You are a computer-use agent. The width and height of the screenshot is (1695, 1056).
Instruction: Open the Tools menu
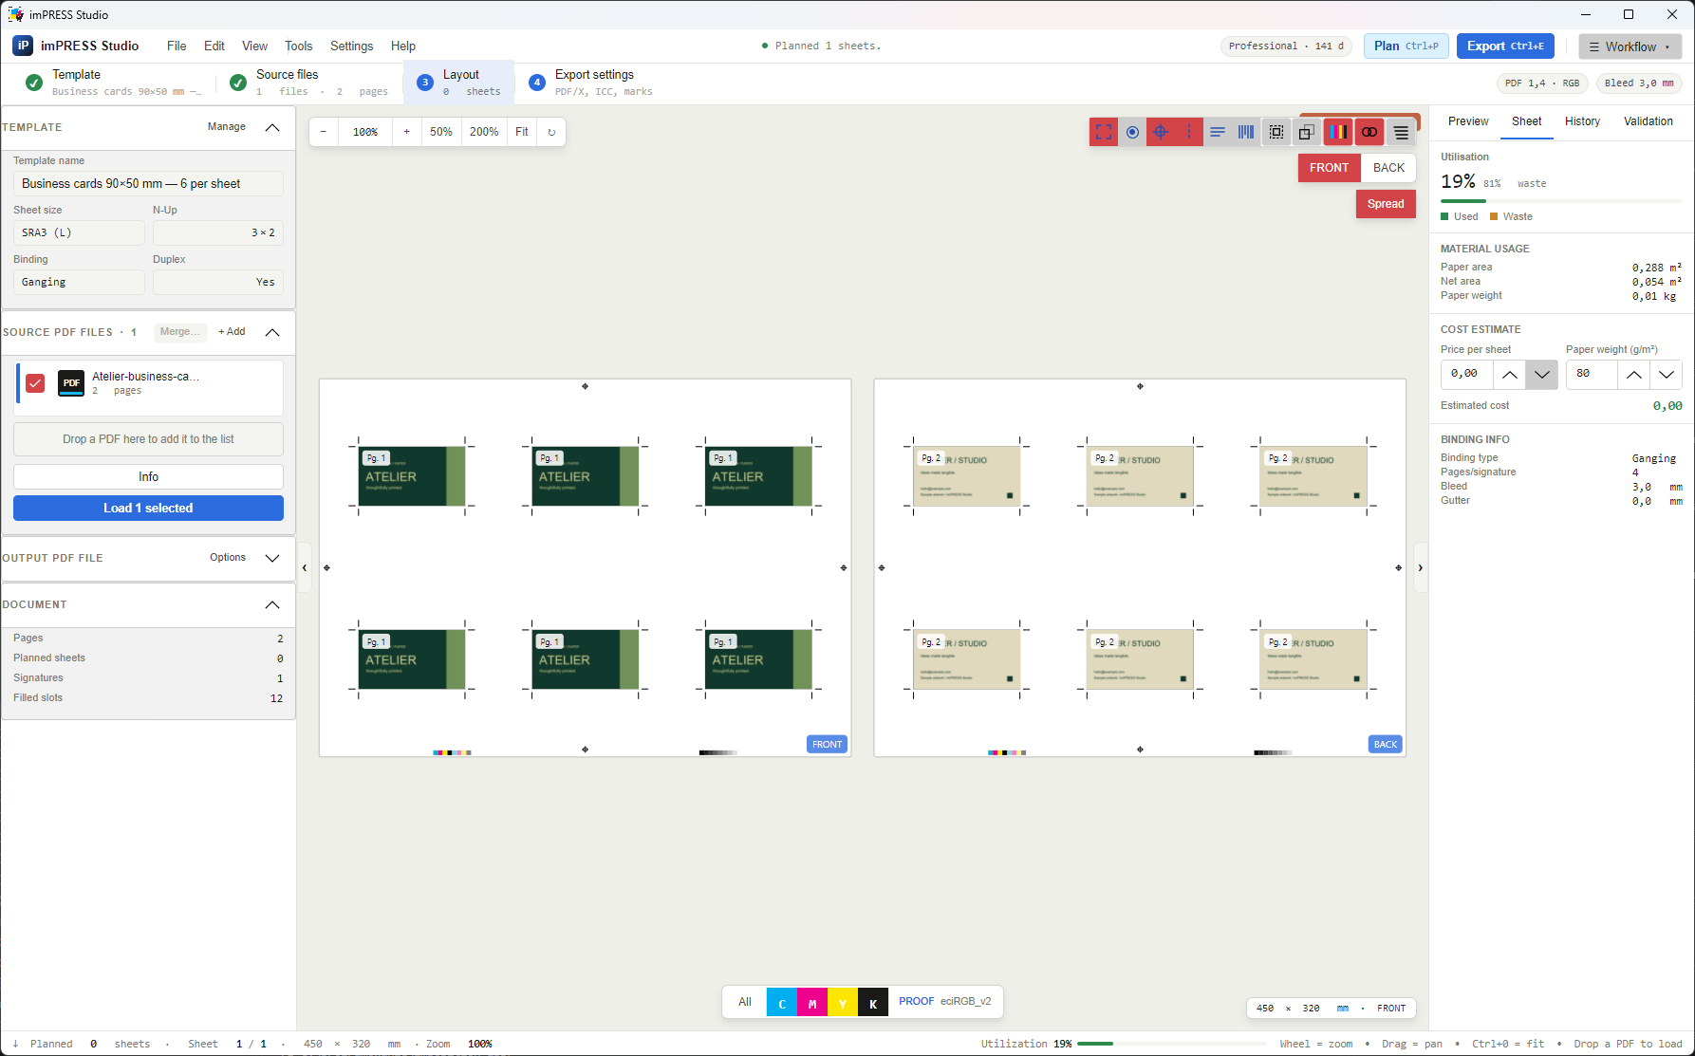coord(298,46)
